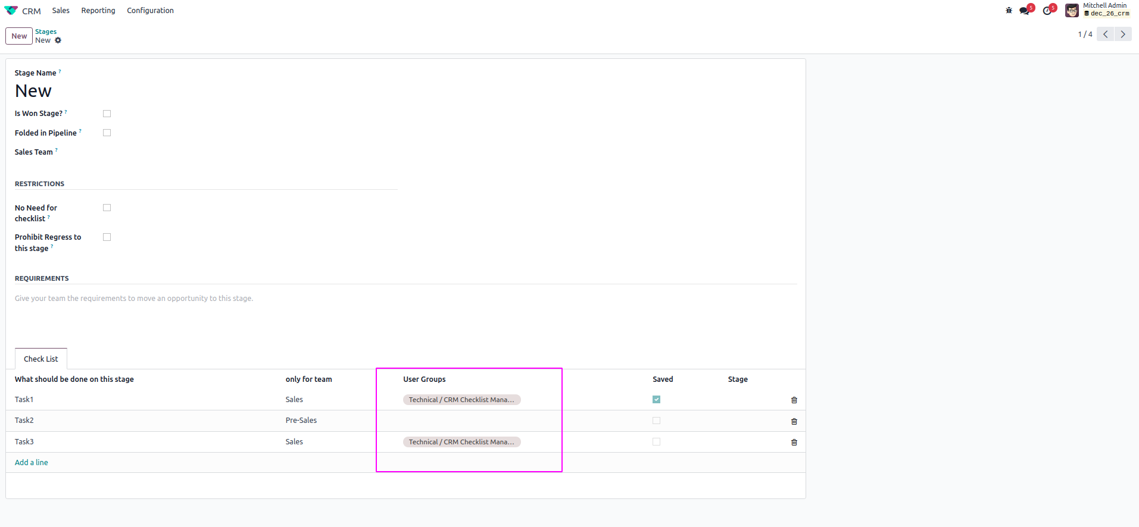The image size is (1139, 527).
Task: Go to next stage record
Action: [1123, 34]
